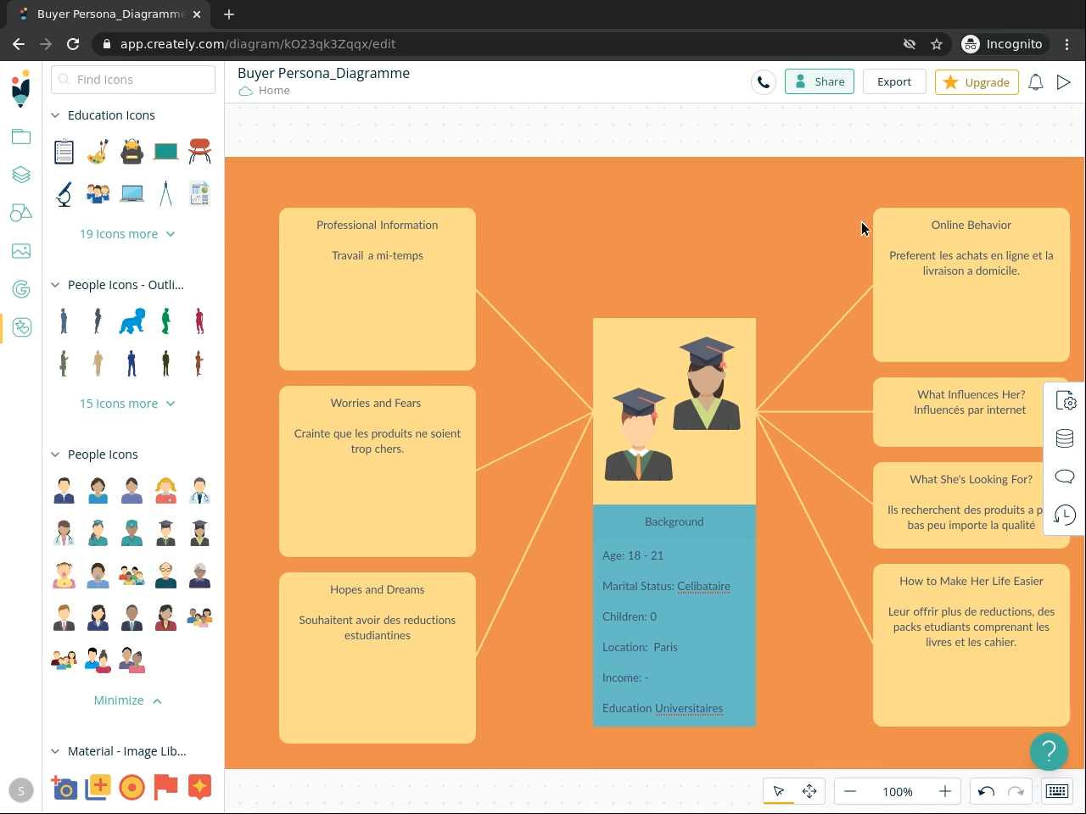
Task: Click the browser address bar URL
Action: click(x=258, y=44)
